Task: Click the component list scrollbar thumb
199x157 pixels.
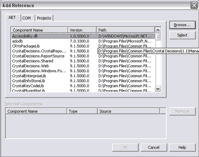Action: point(158,37)
